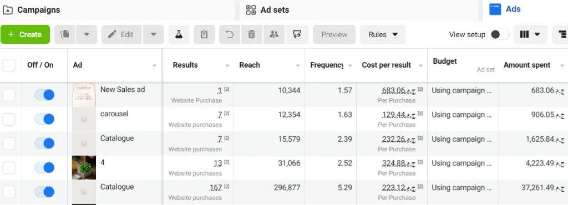Click the export/share ads icon
Viewport: 568px width, 205px height.
click(x=297, y=34)
